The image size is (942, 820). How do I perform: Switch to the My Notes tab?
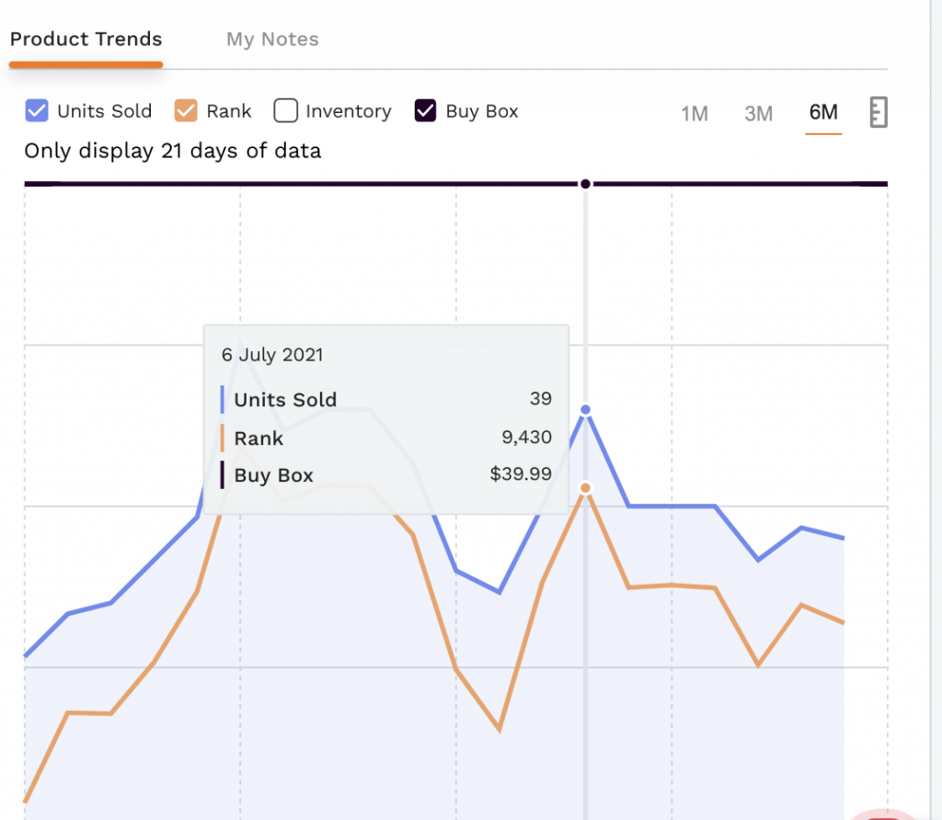pos(272,40)
